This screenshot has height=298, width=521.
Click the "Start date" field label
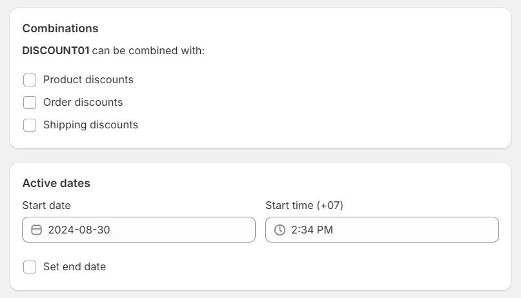pos(46,206)
